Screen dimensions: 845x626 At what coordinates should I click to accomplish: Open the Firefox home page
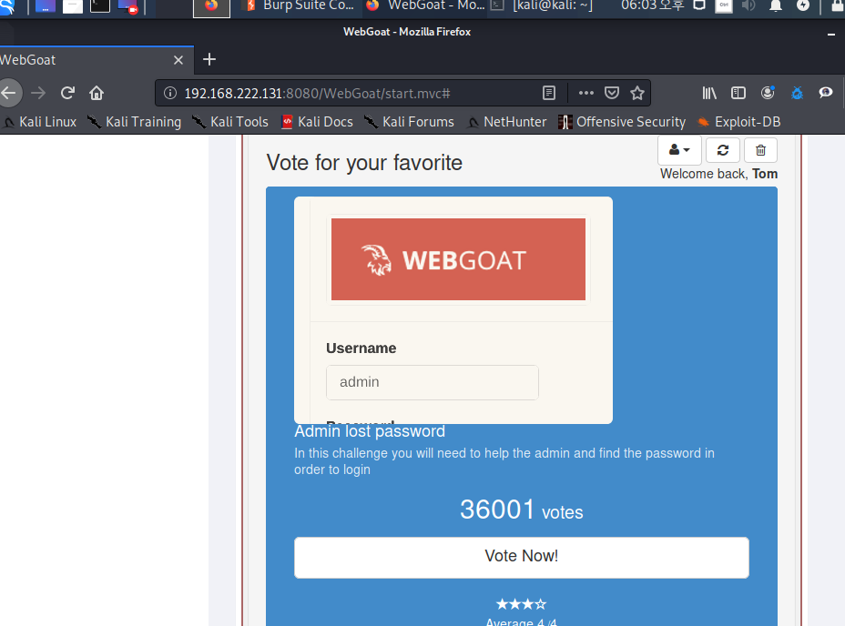point(97,93)
